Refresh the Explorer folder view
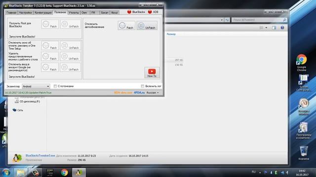The height and width of the screenshot is (177, 316). tap(227, 20)
